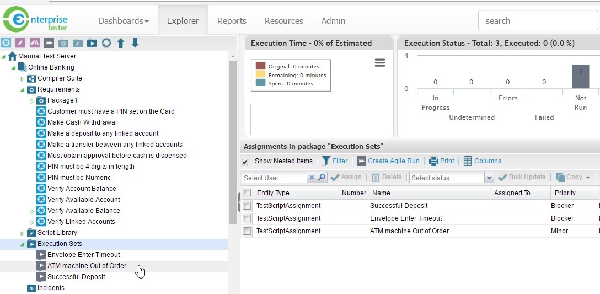Check the select-all checkbox in table header
600x294 pixels.
pos(247,193)
